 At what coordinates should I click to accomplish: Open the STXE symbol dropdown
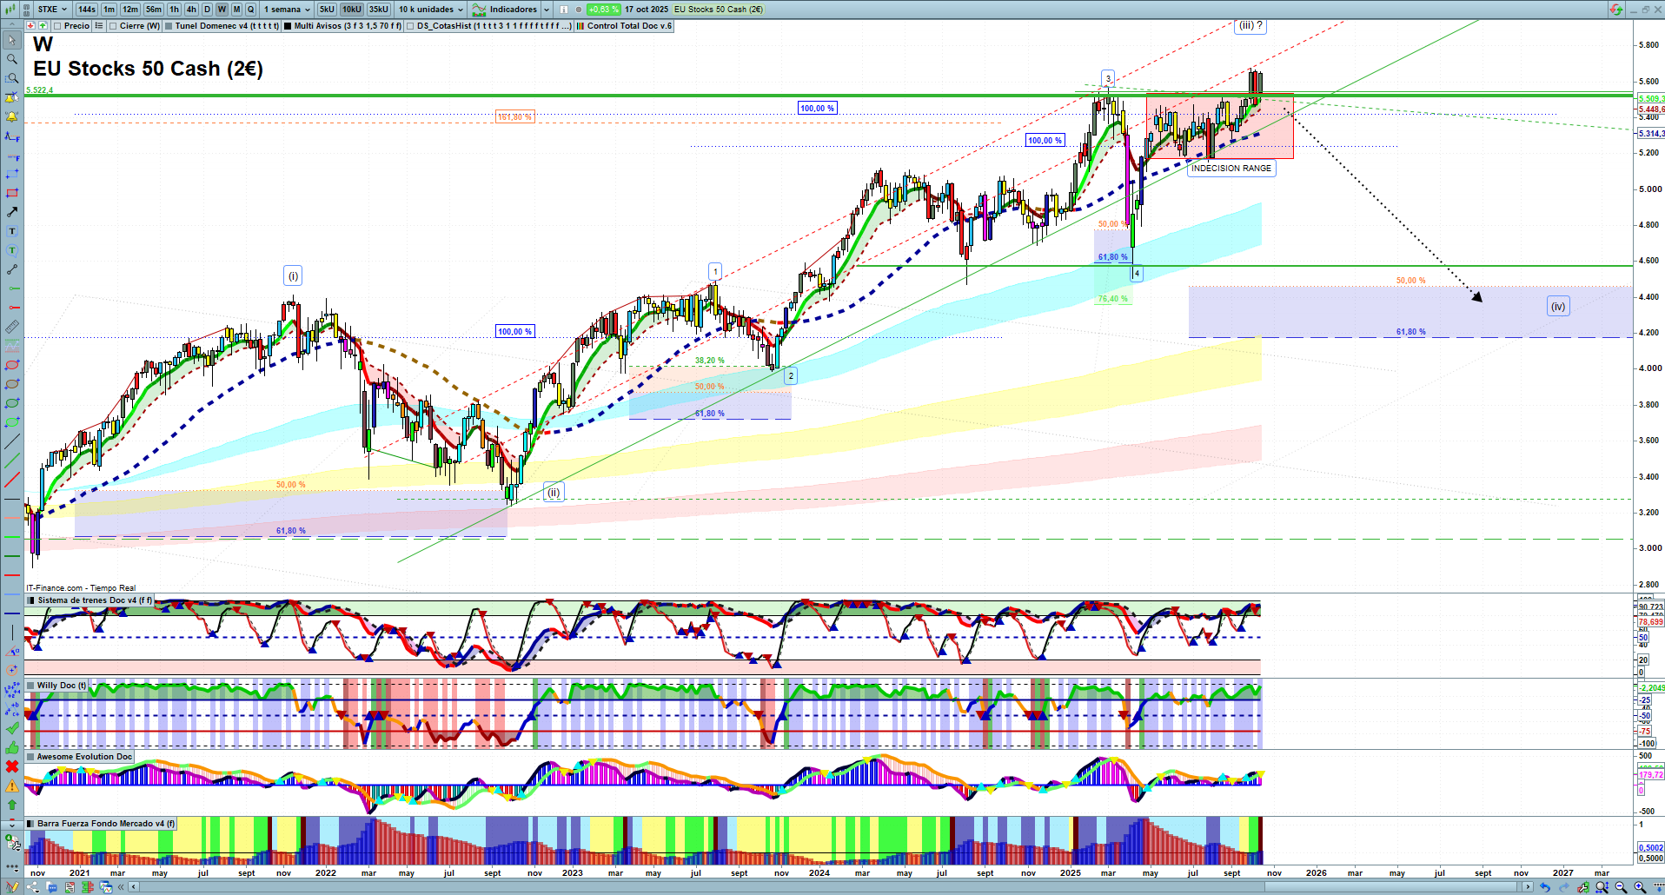(x=52, y=10)
